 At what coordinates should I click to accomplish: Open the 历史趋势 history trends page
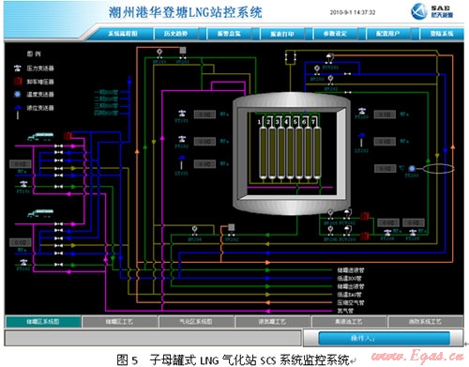coord(175,34)
